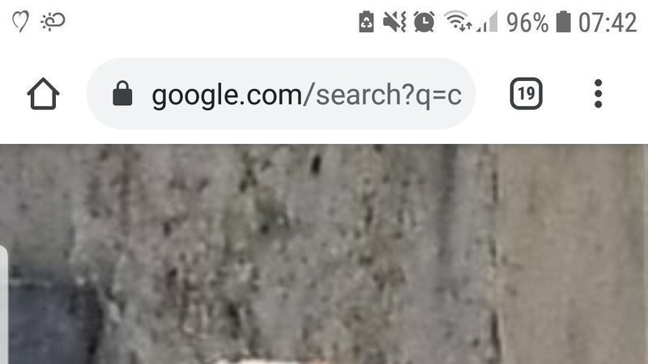Tap the cellular signal bars icon
Image resolution: width=648 pixels, height=364 pixels.
point(487,22)
